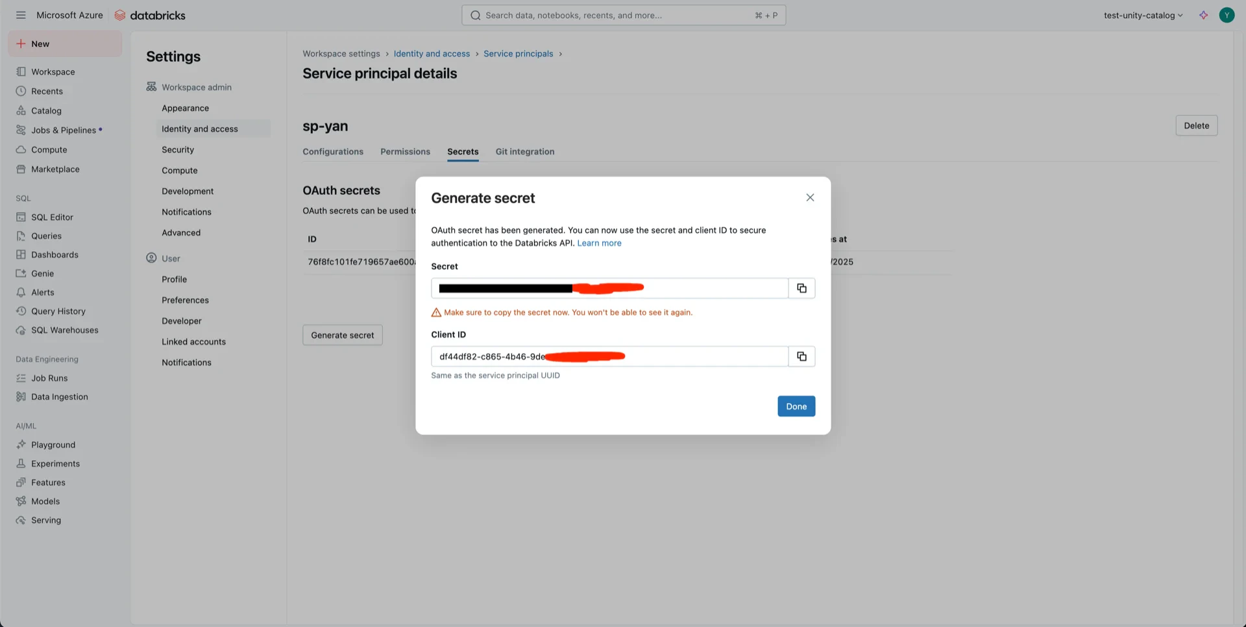1246x627 pixels.
Task: Click the Jobs & Pipelines icon
Action: 21,130
